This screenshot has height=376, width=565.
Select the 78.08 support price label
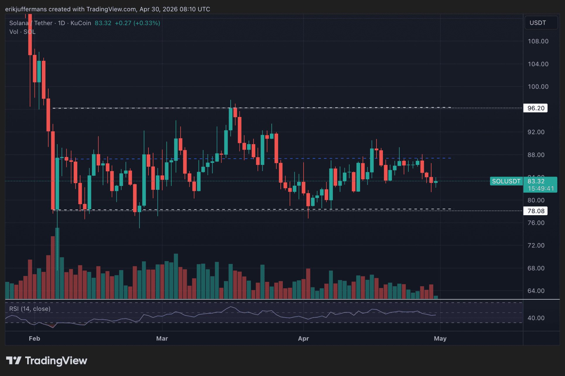coord(535,211)
